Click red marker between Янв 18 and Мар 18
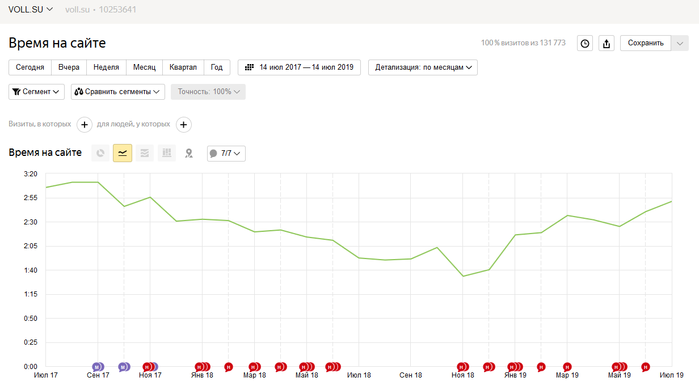This screenshot has width=699, height=390. click(228, 367)
